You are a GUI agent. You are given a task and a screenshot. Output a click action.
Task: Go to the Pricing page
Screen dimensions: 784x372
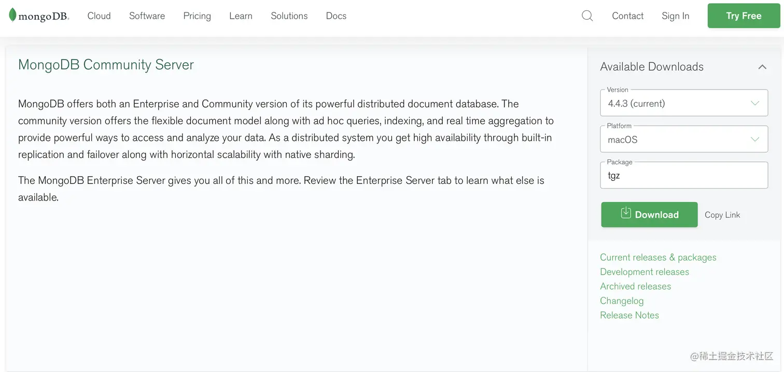[197, 16]
